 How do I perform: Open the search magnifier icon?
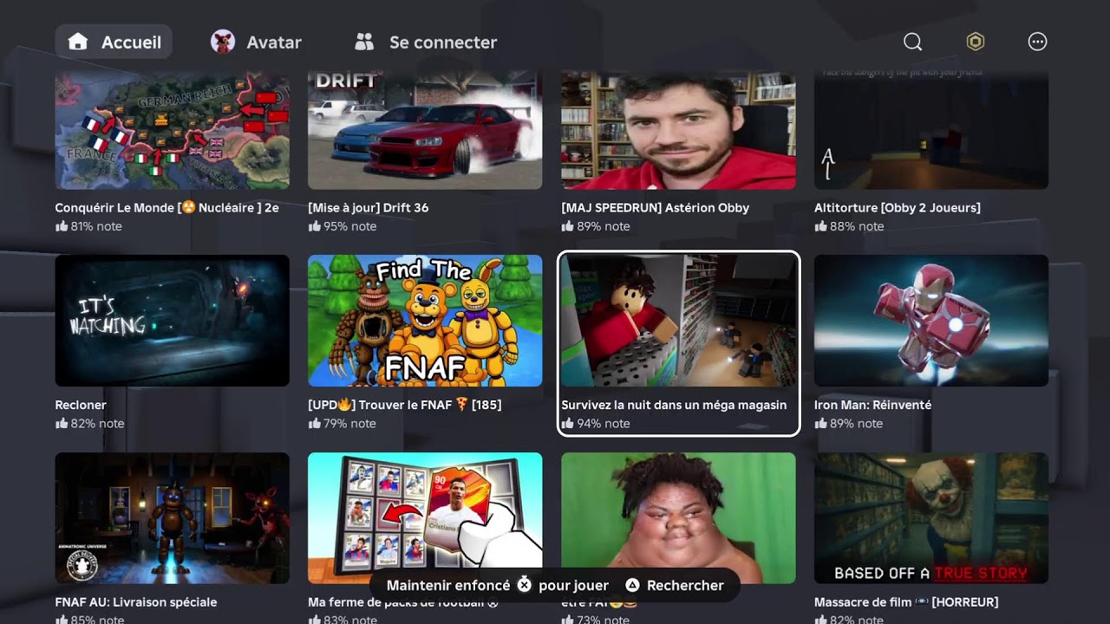point(912,42)
